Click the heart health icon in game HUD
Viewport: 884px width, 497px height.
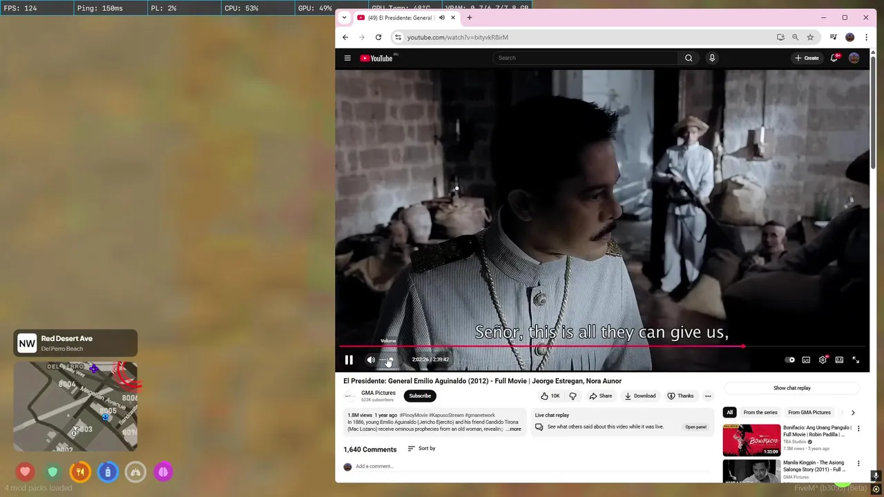point(26,472)
